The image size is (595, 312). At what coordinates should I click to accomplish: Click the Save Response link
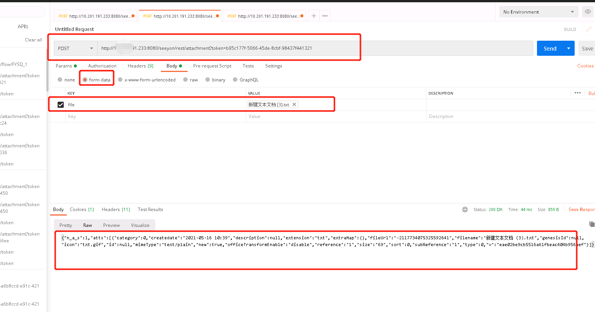tap(581, 209)
